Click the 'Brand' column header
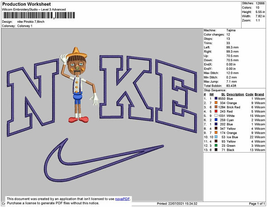This screenshot has height=207, width=267. coord(259,95)
